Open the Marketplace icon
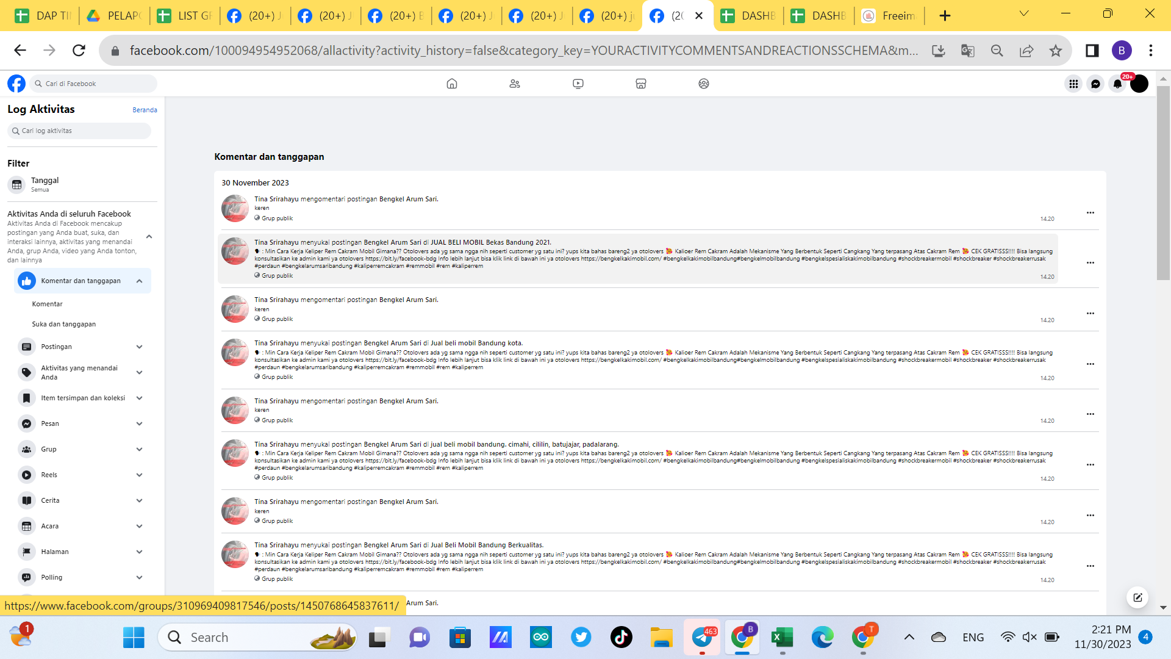1171x659 pixels. pos(640,84)
